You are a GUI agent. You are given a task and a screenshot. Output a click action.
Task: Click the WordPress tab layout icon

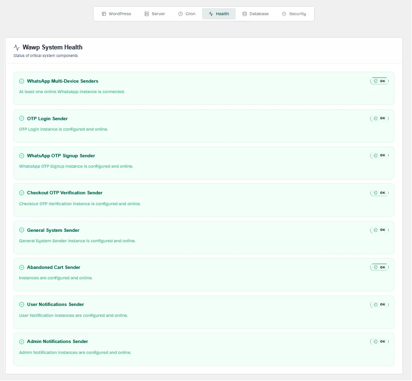click(104, 14)
